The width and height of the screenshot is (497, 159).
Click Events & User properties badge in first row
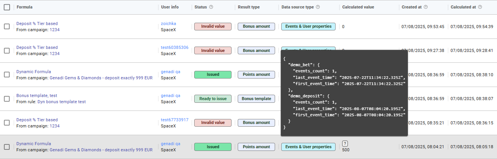tap(308, 27)
